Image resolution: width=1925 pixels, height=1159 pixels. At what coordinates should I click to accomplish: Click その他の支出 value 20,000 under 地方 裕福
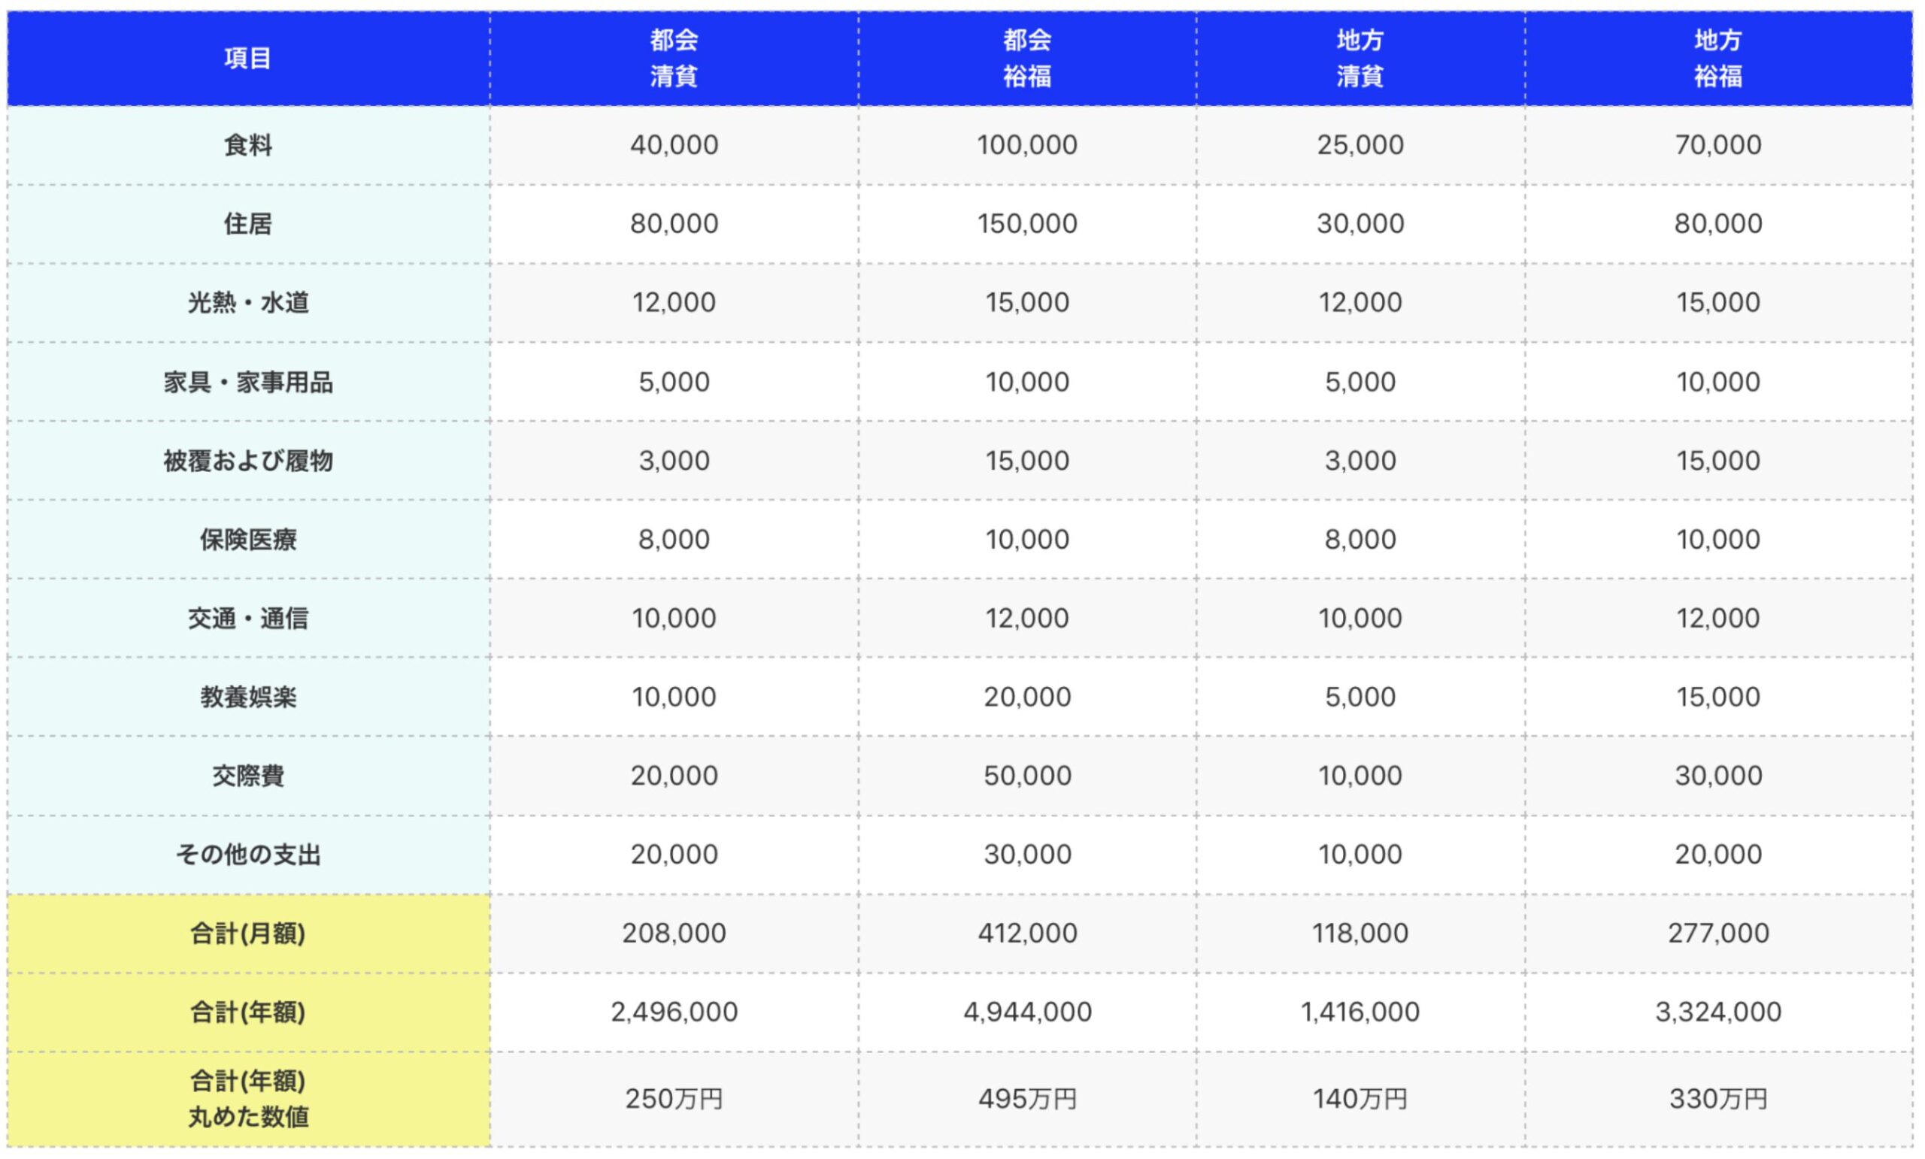[1718, 855]
